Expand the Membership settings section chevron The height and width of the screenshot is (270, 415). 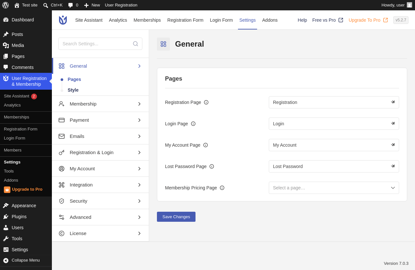pyautogui.click(x=139, y=104)
